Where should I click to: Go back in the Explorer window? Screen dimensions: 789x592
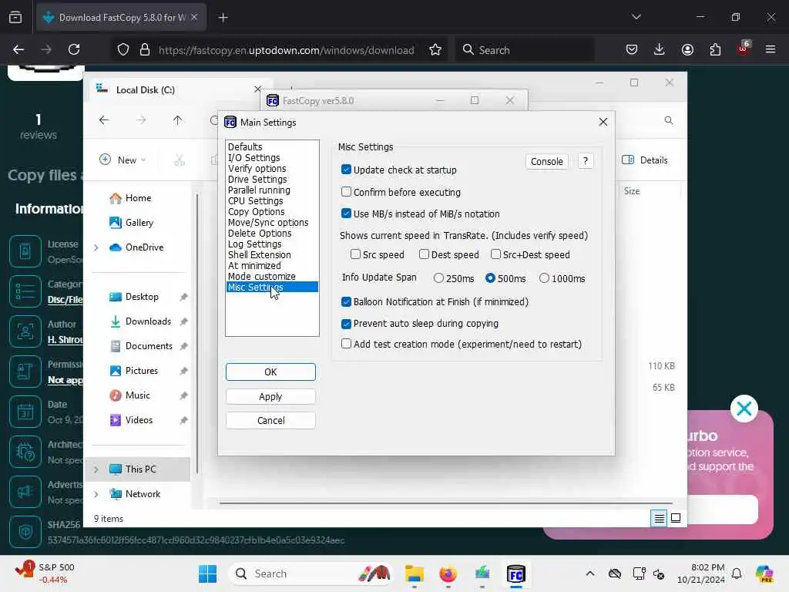click(104, 120)
